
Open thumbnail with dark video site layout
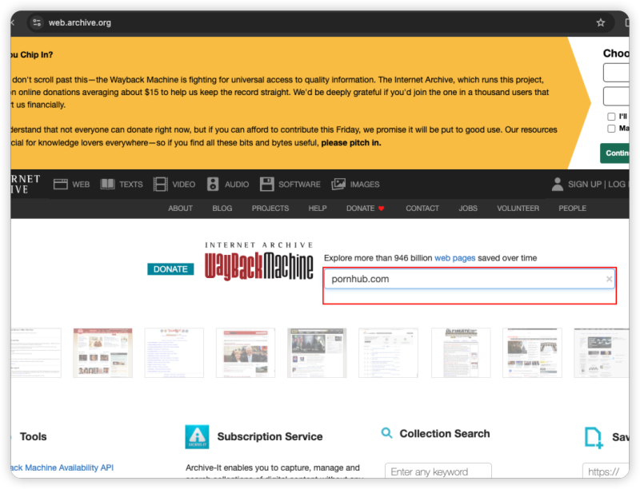point(317,353)
